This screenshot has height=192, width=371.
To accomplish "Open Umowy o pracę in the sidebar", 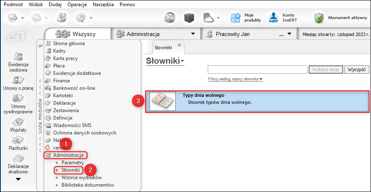I will 18,84.
